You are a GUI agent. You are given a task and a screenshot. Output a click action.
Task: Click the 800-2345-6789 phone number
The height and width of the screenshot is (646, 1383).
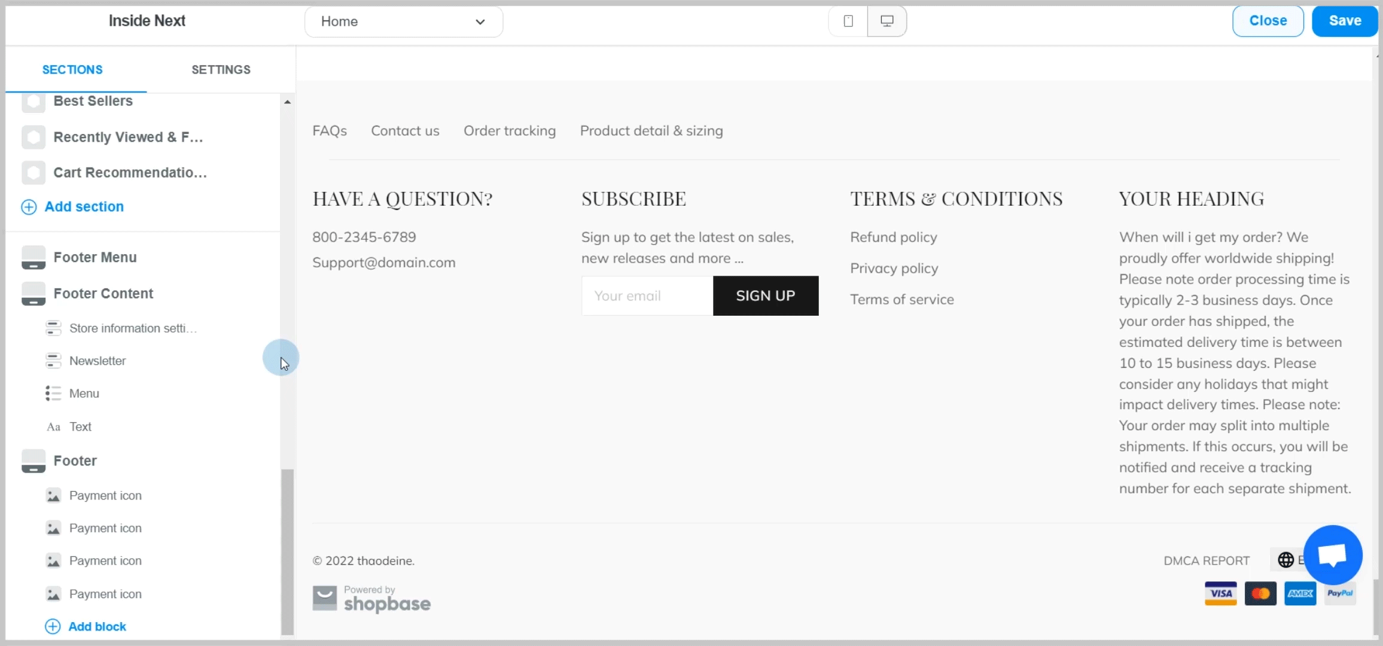(364, 237)
